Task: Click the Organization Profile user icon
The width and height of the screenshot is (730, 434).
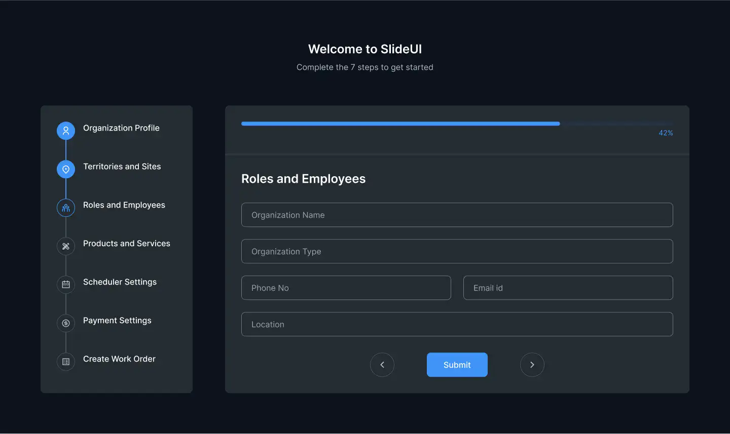Action: tap(66, 131)
